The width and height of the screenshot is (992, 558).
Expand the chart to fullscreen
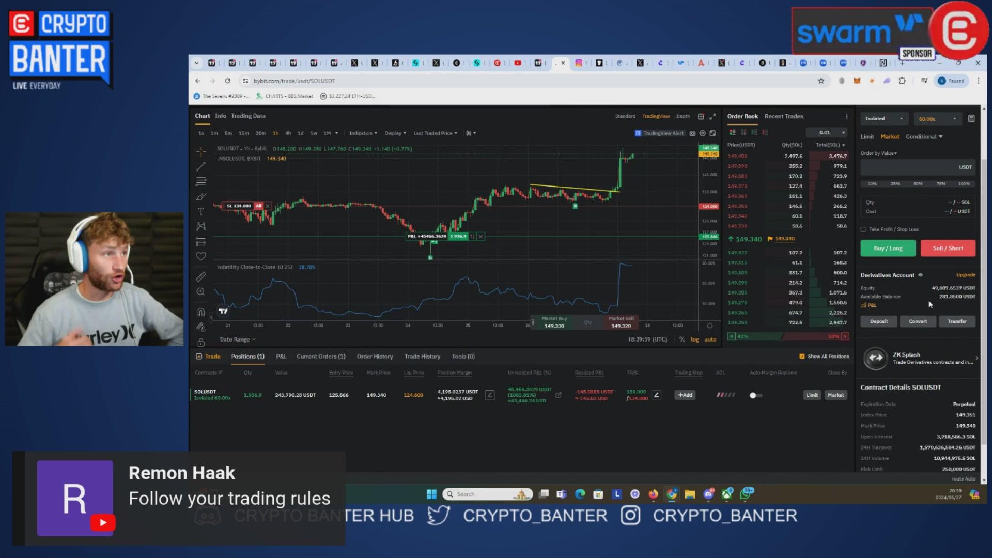(x=712, y=116)
